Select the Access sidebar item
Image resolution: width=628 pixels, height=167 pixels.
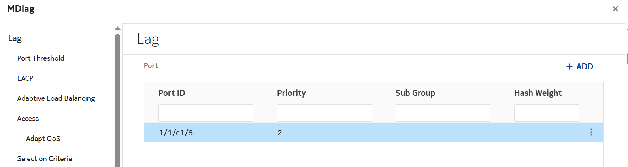coord(28,119)
